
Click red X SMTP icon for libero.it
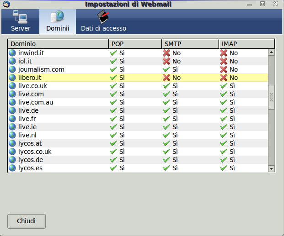166,78
